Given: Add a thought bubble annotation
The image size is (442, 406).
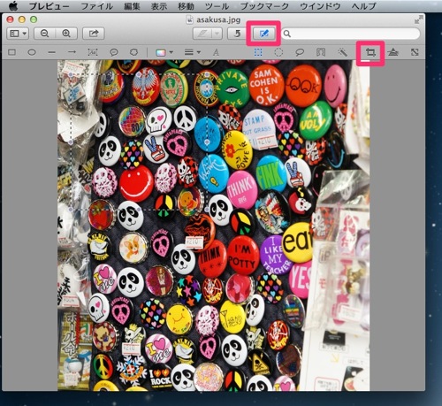Looking at the screenshot, I should coord(133,52).
